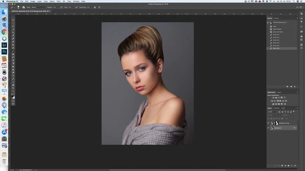Add a Hue/Saturation adjustment
Image resolution: width=305 pixels, height=171 pixels.
[272, 101]
